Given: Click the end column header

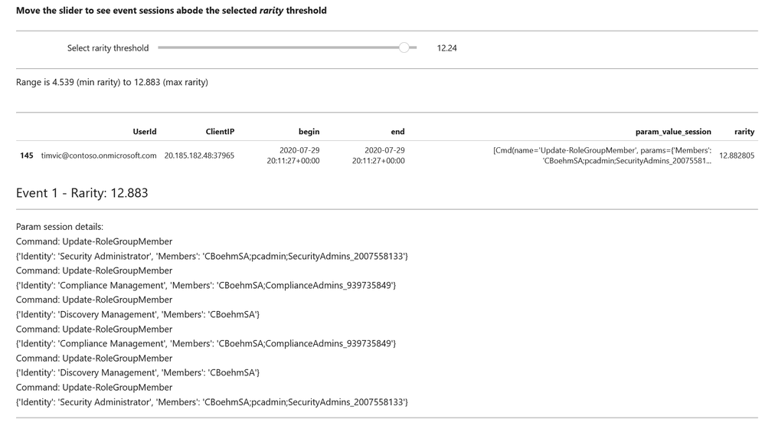Looking at the screenshot, I should click(x=397, y=131).
